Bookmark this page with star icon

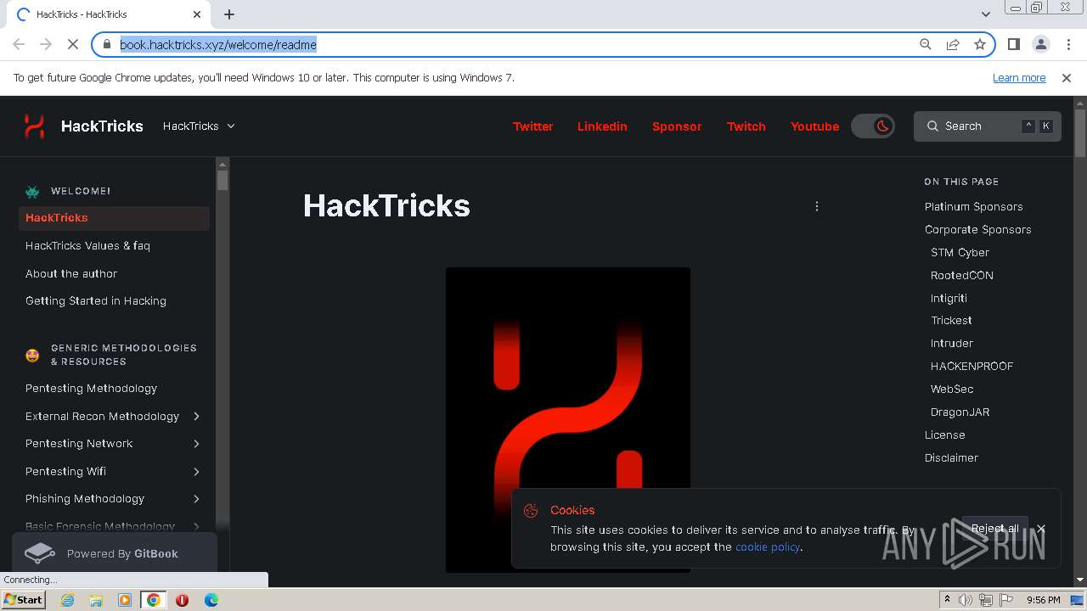980,44
